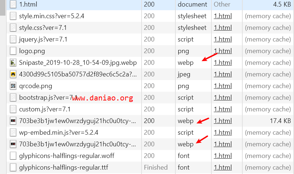Image resolution: width=294 pixels, height=174 pixels.
Task: Select the style.css?ver=7.1 stylesheet row
Action: click(x=149, y=28)
